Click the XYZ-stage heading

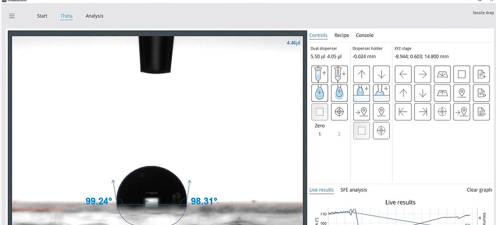coord(404,49)
